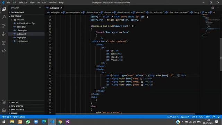This screenshot has width=222, height=125.
Task: Open editor More Actions ellipsis
Action: pyautogui.click(x=218, y=8)
